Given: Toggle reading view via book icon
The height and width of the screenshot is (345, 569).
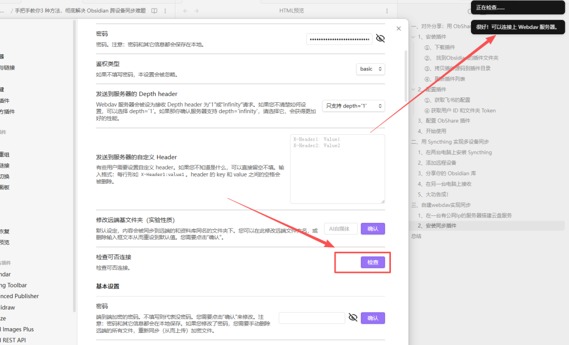Looking at the screenshot, I should (x=154, y=11).
